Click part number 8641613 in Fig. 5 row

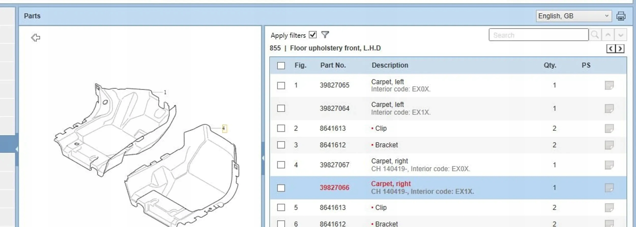(333, 207)
